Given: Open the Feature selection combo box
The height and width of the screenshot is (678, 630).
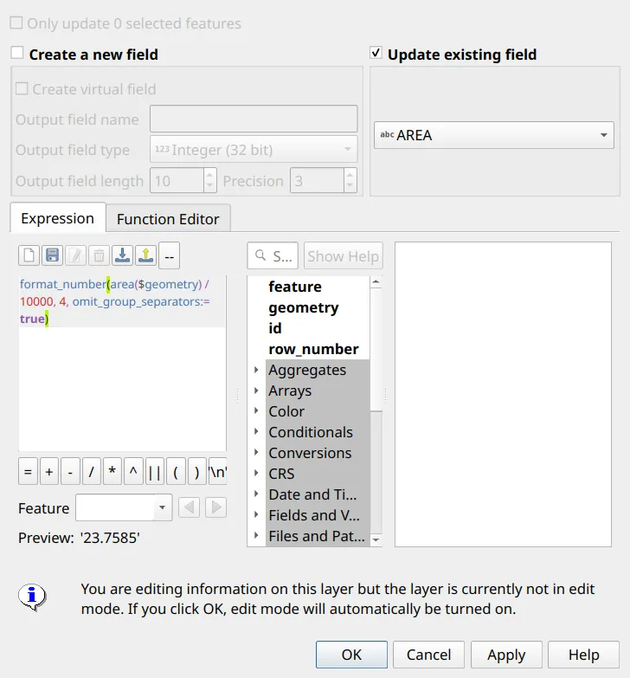Looking at the screenshot, I should (124, 507).
